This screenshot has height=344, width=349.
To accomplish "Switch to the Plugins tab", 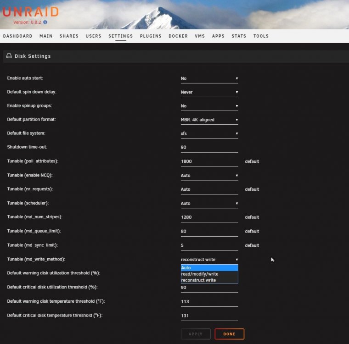I will (x=151, y=36).
